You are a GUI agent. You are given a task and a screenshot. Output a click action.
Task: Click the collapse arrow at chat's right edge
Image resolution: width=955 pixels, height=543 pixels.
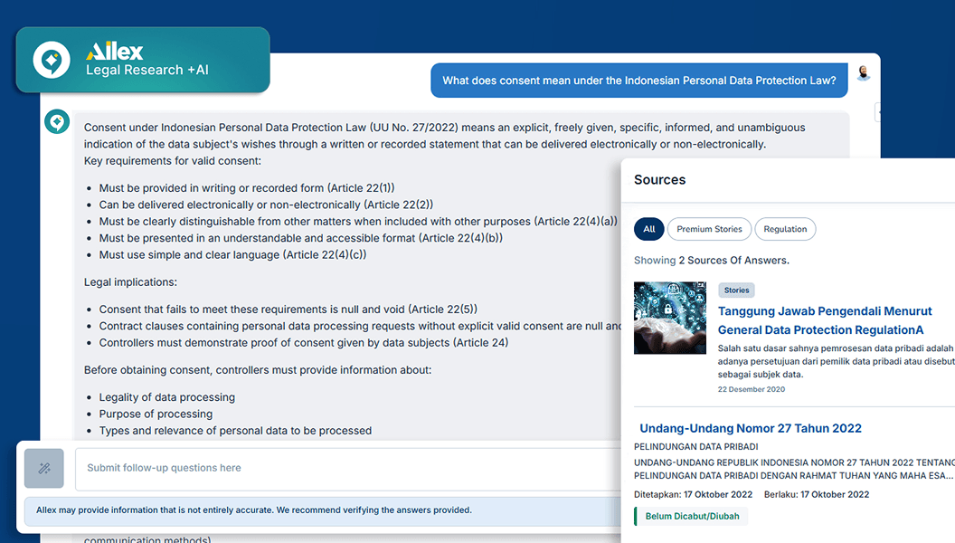tap(878, 112)
